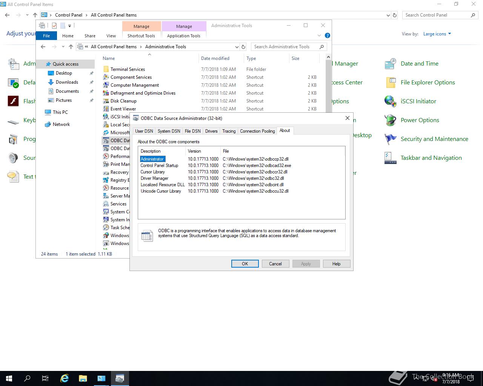Click the This PC icon in navigation pane
Screen dimensions: 483x386
click(48, 112)
